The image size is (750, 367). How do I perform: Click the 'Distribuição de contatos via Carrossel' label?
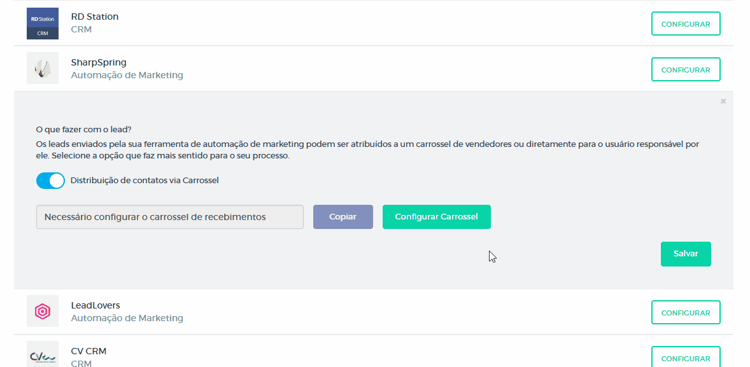(145, 181)
